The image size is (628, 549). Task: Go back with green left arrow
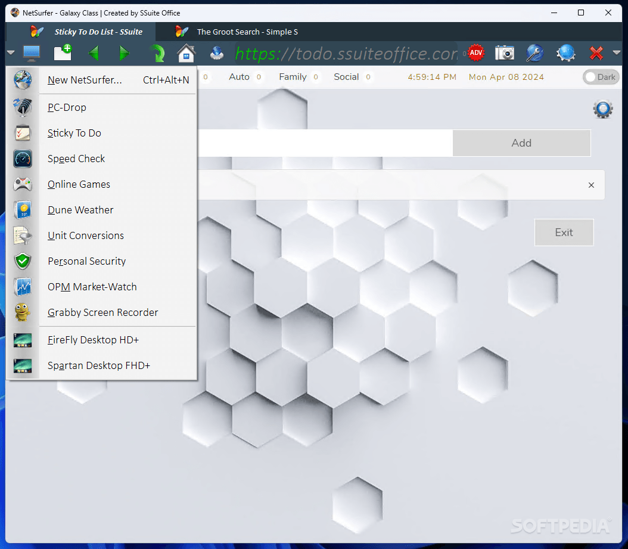[94, 53]
